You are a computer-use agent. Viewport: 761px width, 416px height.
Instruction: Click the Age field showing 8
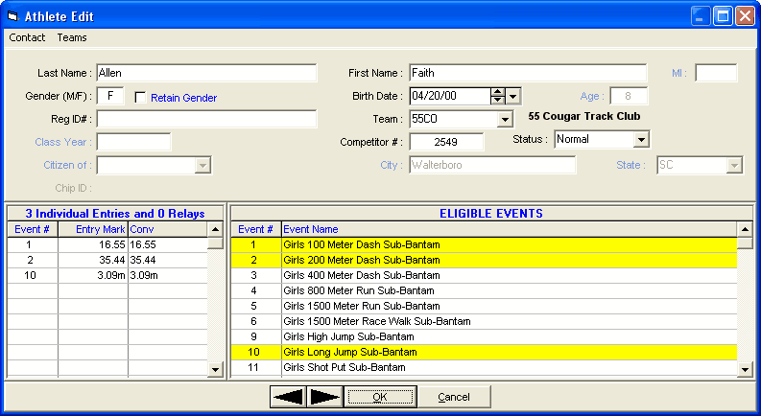point(629,96)
